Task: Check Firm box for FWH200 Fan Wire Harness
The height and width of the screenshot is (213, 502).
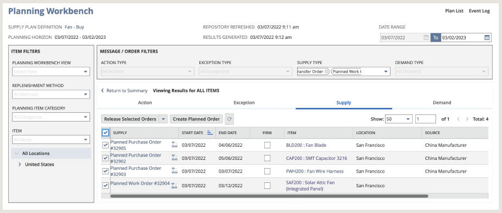Action: pyautogui.click(x=267, y=171)
